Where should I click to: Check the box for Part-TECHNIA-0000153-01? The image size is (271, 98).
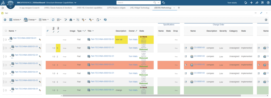[x=6, y=65]
